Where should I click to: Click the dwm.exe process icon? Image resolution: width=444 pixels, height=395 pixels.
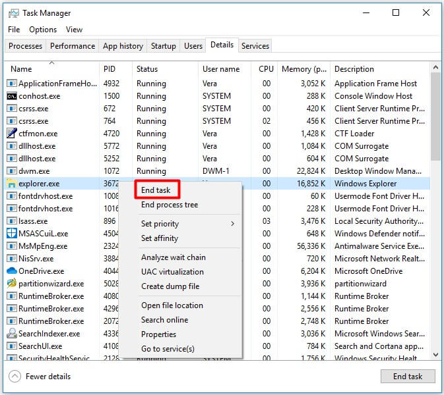pyautogui.click(x=12, y=171)
